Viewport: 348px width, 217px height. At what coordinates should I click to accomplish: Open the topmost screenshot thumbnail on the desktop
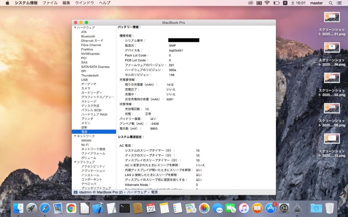coord(332,16)
